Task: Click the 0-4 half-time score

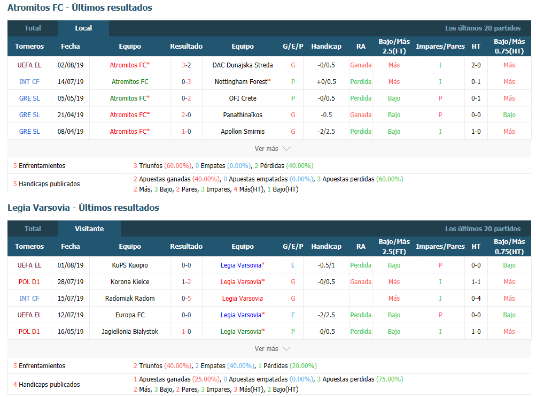Action: [x=476, y=299]
